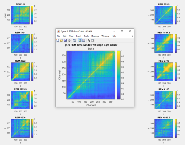Click the 'chan' y-axis label beside REM 321
This screenshot has height=145, width=185.
click(x=5, y=15)
